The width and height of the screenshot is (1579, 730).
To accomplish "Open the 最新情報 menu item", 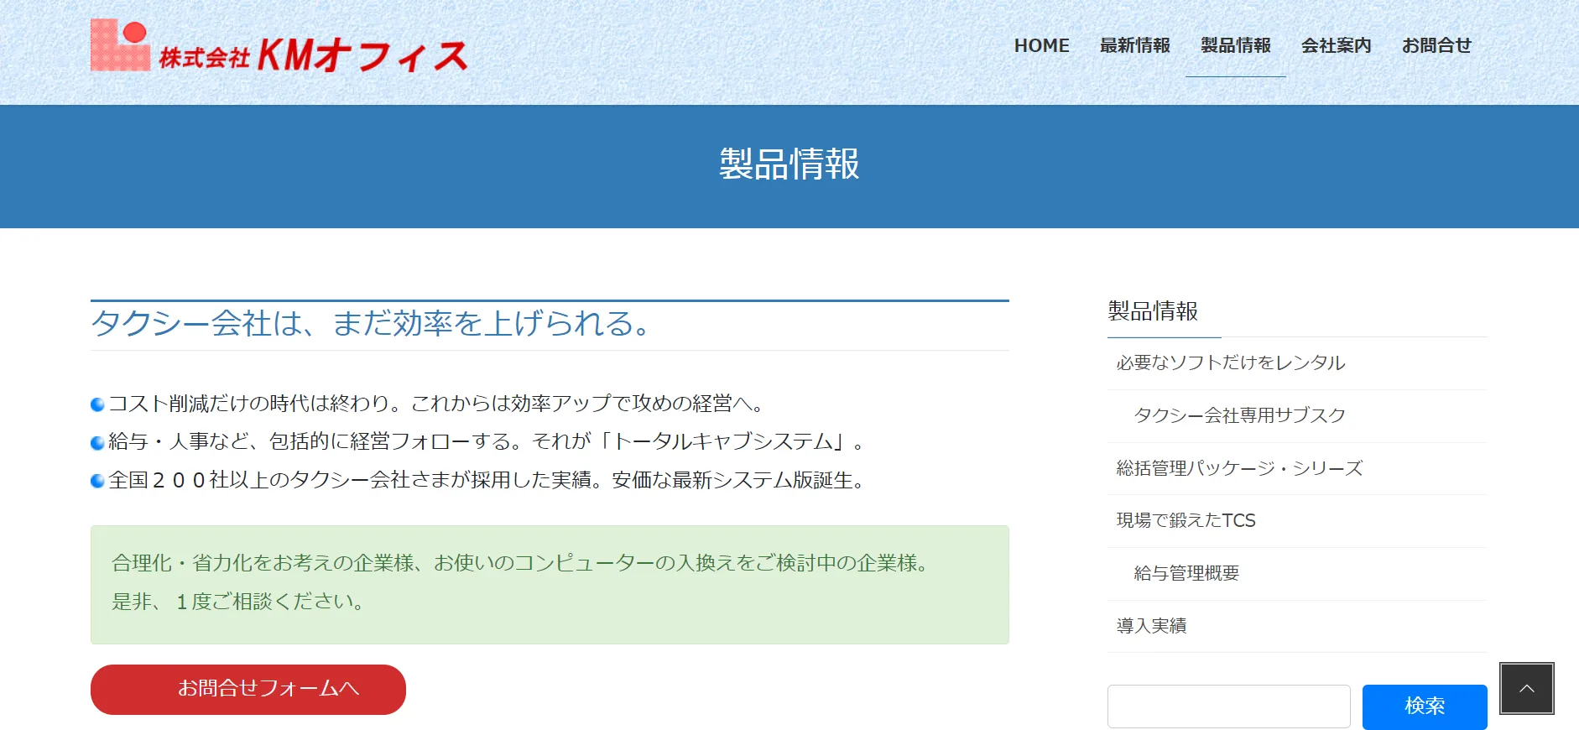I will [1134, 45].
